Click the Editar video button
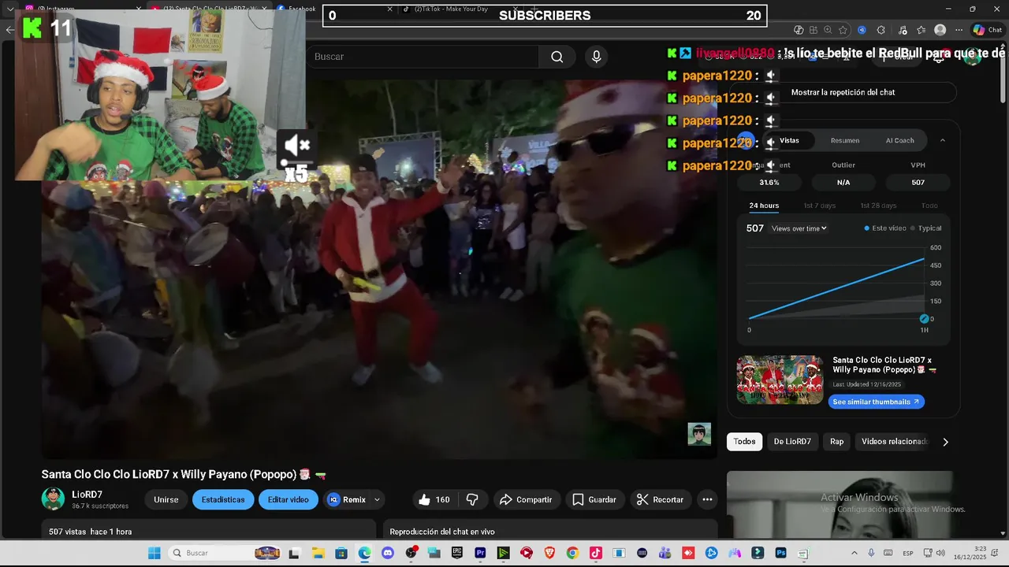The height and width of the screenshot is (567, 1009). point(289,499)
